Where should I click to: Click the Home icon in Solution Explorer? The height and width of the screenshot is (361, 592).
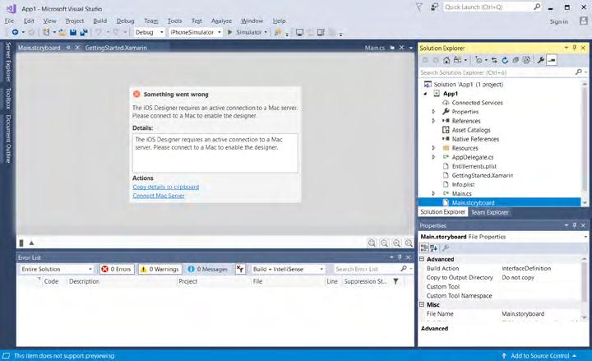click(446, 60)
